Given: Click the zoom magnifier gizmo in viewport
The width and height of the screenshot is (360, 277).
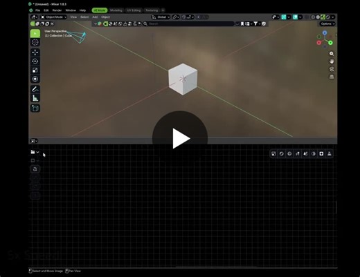Looking at the screenshot, I should click(x=332, y=54).
